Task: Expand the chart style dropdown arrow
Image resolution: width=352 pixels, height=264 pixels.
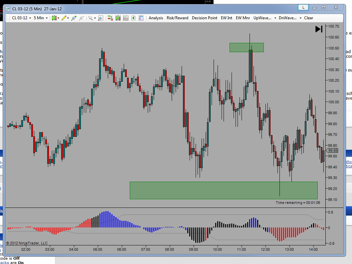Action: click(x=58, y=18)
